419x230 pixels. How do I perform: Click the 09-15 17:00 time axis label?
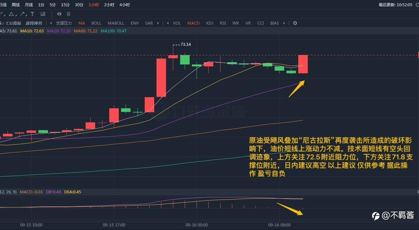[114, 225]
